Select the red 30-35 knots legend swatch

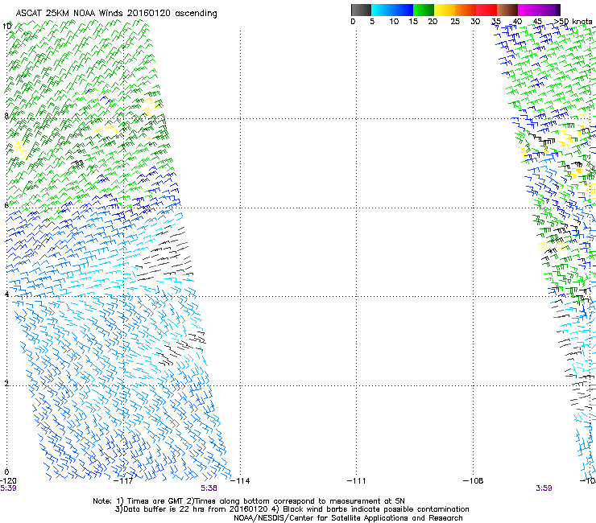[486, 10]
